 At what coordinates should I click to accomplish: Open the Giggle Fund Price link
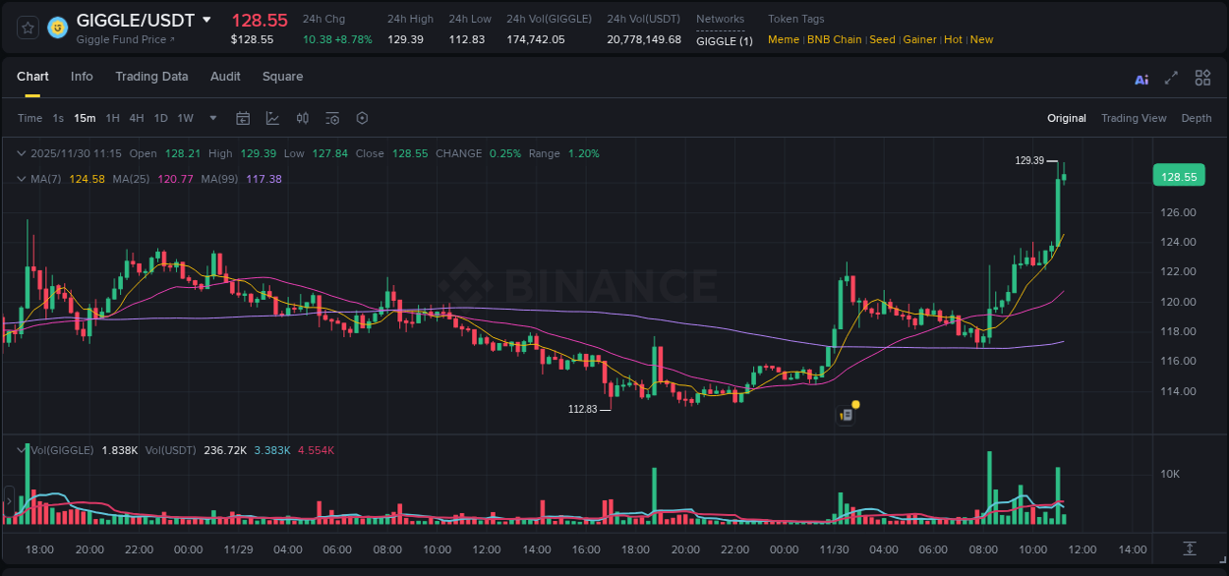(123, 39)
